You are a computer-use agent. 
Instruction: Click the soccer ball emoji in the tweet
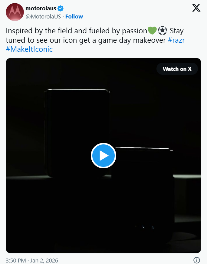(x=163, y=31)
